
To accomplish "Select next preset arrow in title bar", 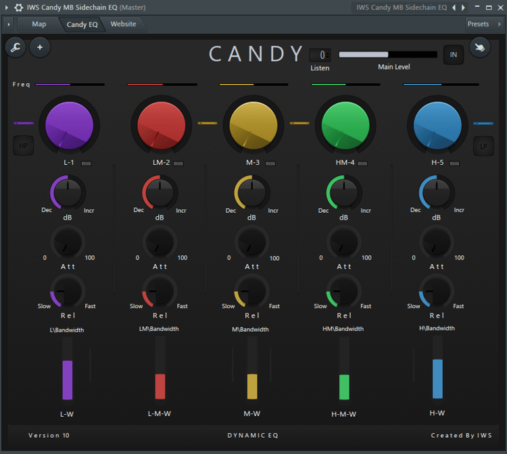I will point(463,7).
